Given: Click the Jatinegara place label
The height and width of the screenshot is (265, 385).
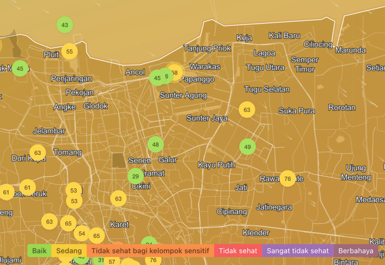Looking at the screenshot, I should (274, 207).
